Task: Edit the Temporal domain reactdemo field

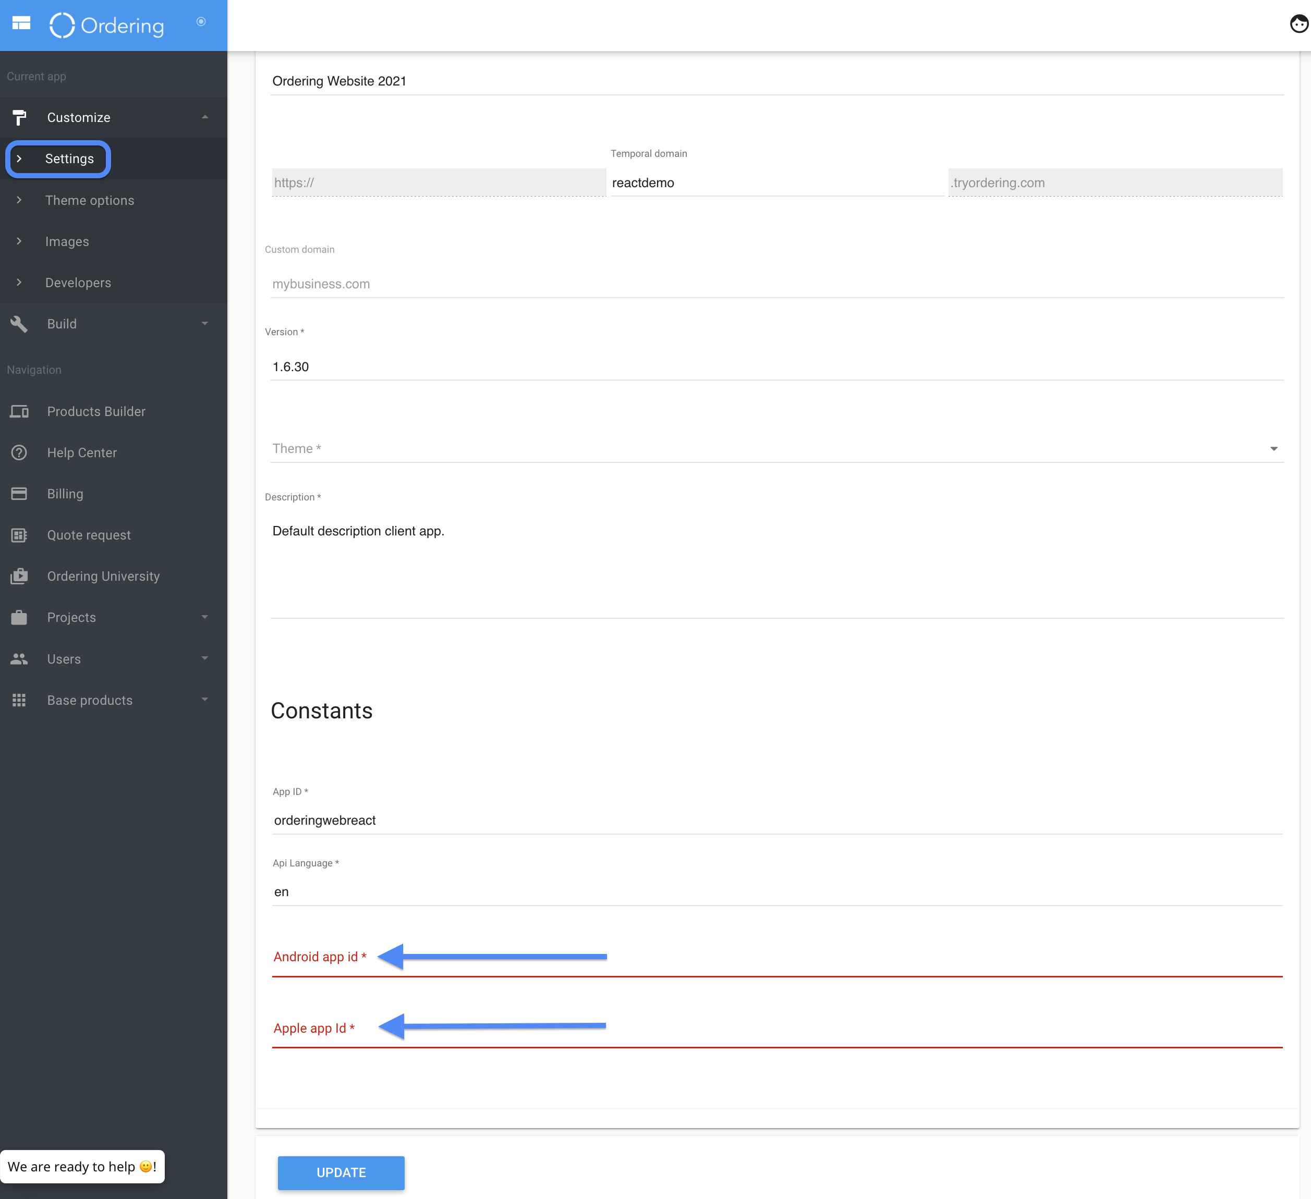Action: click(777, 182)
